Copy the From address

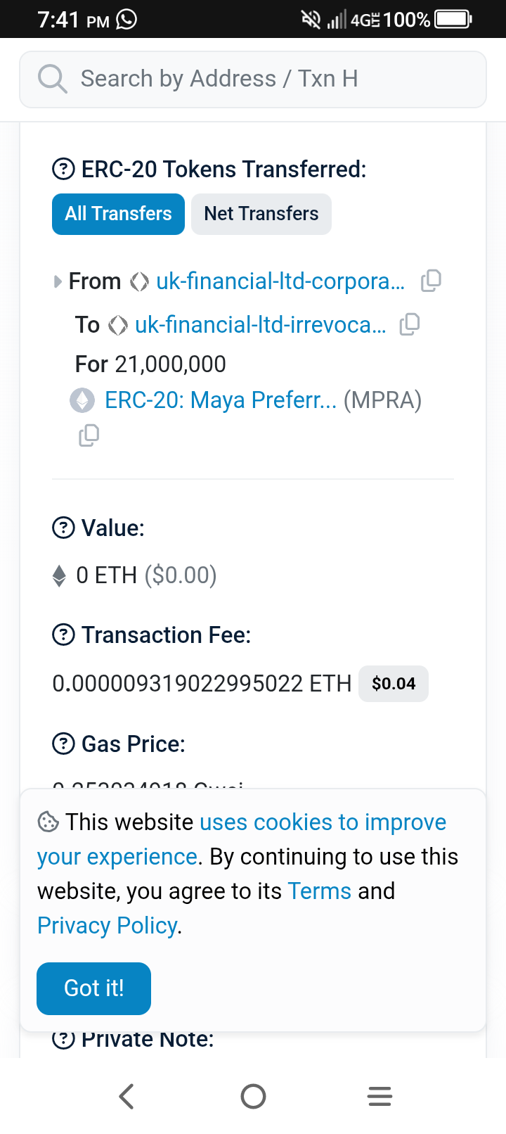click(431, 281)
